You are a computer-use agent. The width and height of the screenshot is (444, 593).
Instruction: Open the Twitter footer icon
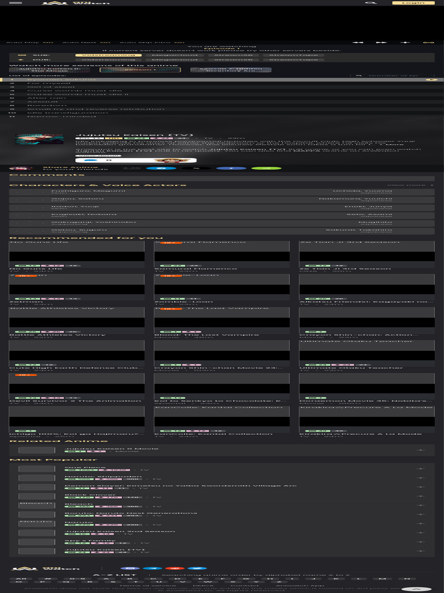pyautogui.click(x=197, y=569)
